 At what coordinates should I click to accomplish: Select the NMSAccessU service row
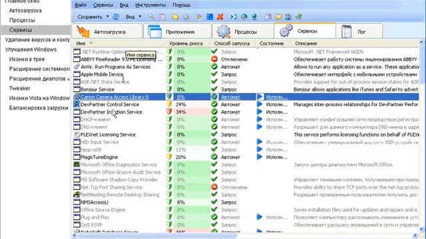point(246,202)
